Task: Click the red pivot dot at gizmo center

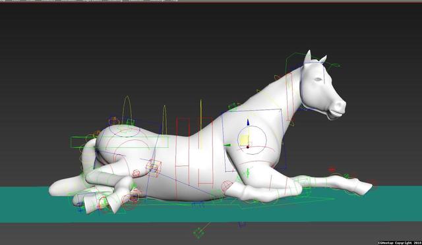Action: coord(248,147)
